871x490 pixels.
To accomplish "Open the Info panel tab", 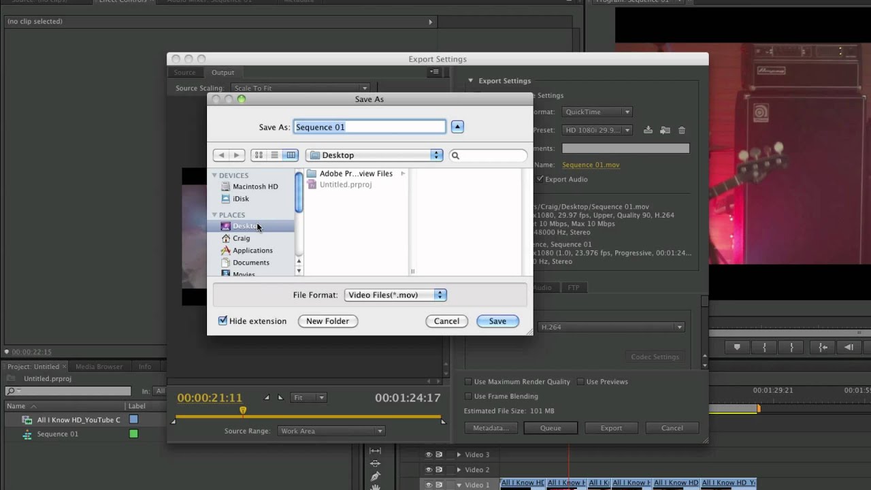I will (145, 367).
